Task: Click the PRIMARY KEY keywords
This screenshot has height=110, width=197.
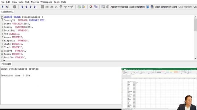Action: click(x=37, y=20)
